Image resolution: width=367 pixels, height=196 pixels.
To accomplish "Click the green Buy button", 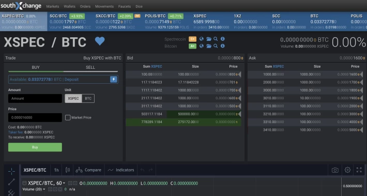I will click(35, 147).
